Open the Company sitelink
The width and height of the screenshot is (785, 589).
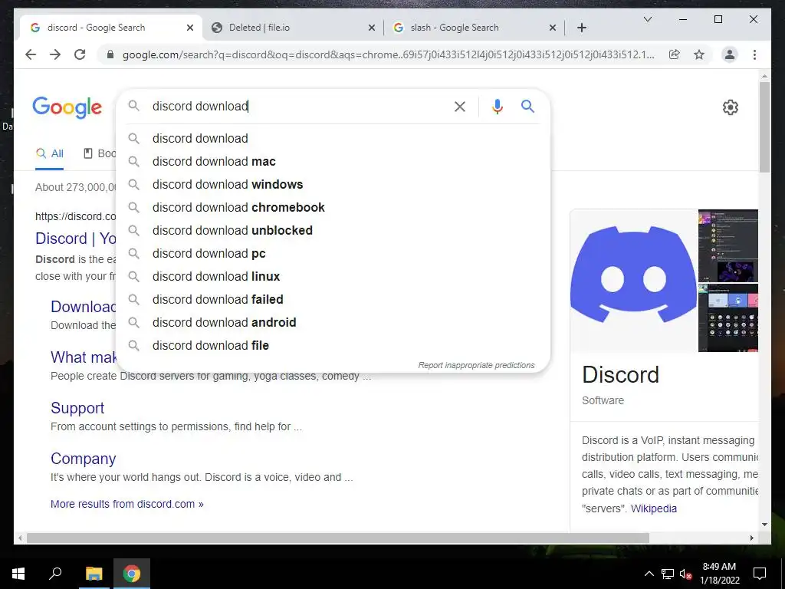click(x=83, y=459)
